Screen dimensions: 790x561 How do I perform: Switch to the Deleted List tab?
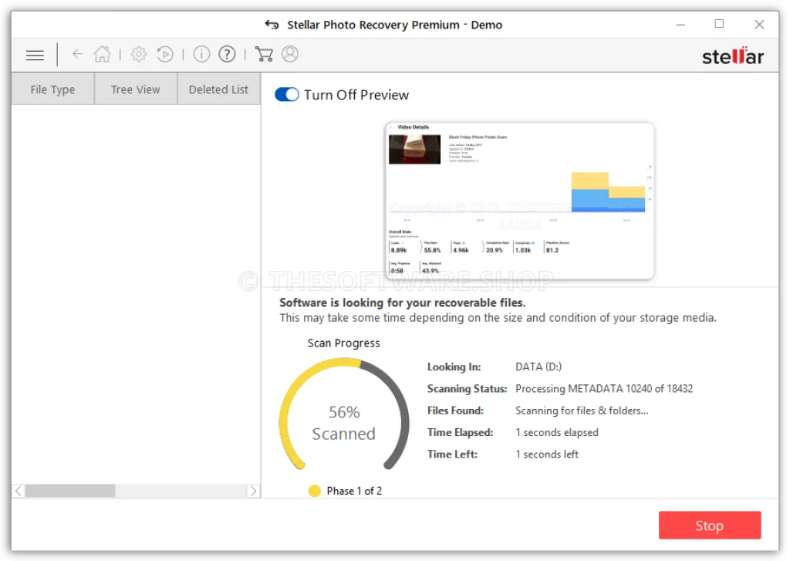tap(218, 90)
